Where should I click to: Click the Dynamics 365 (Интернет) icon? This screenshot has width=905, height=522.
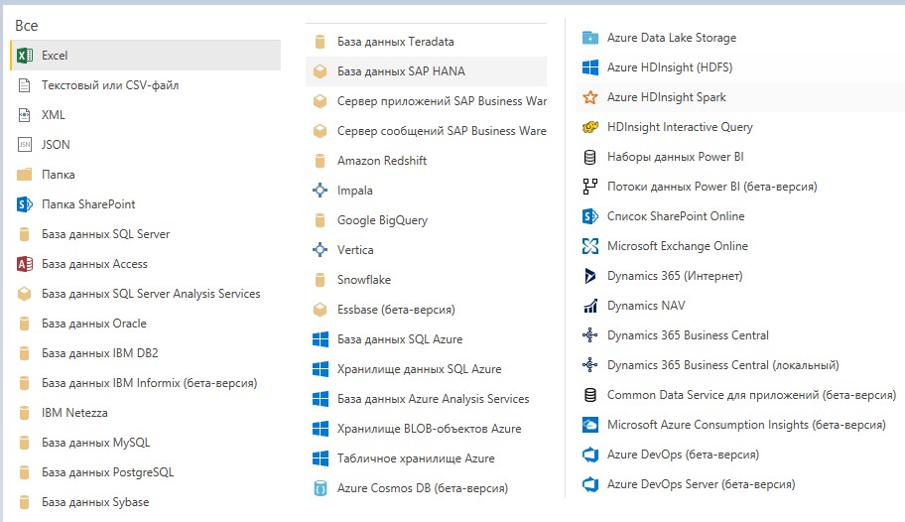tap(589, 276)
